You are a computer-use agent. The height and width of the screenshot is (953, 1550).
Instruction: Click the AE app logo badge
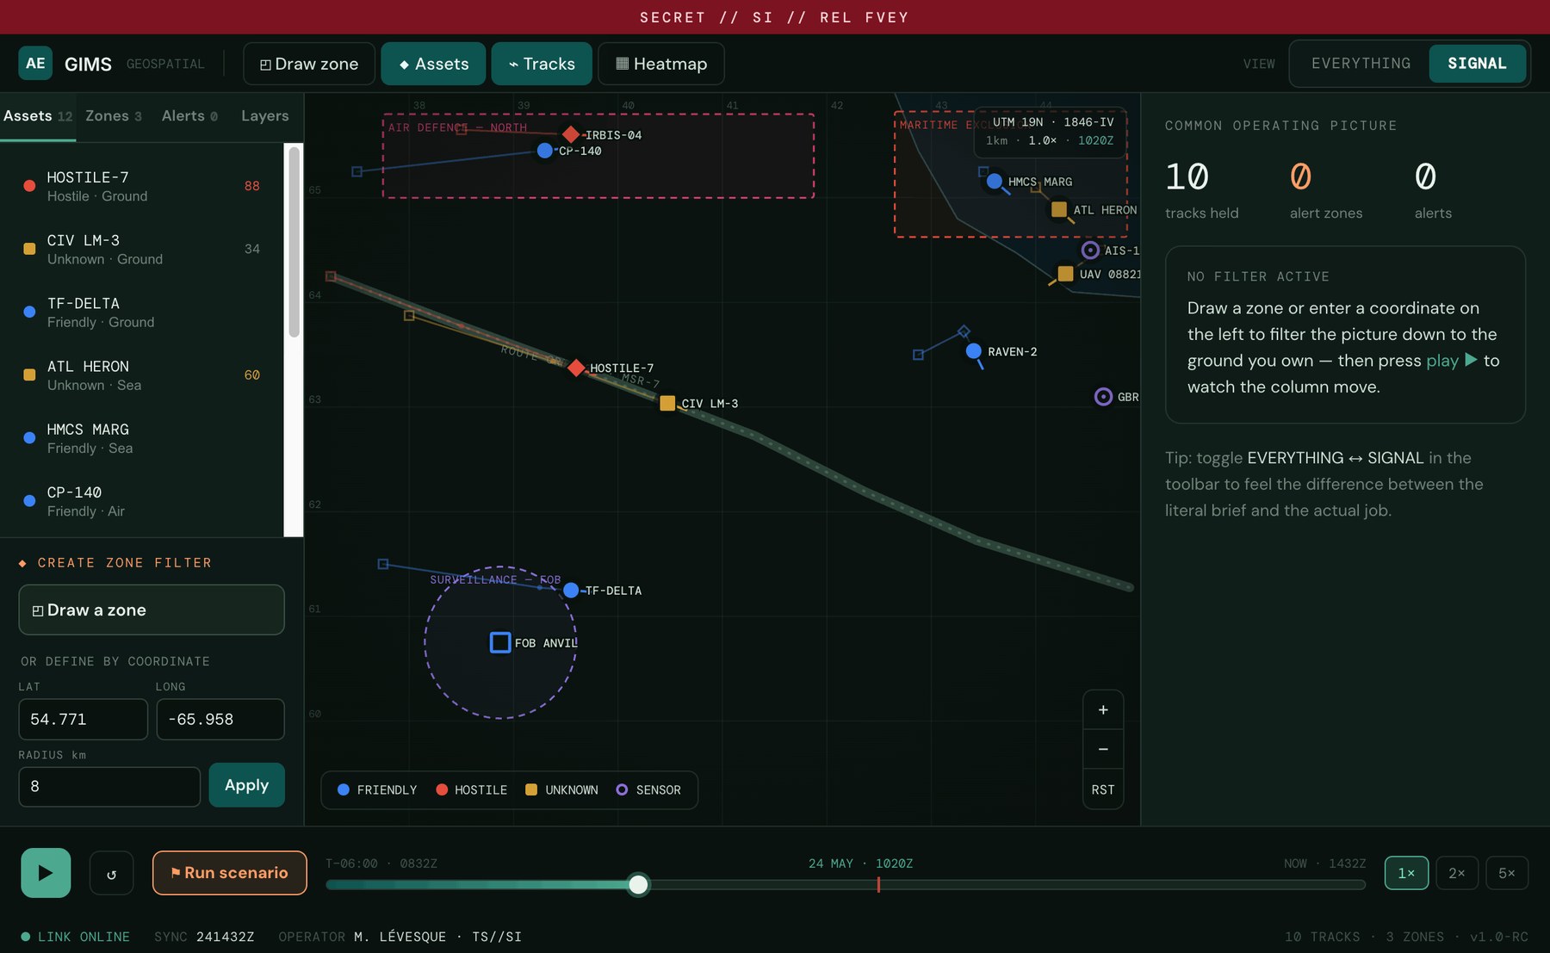click(x=35, y=63)
